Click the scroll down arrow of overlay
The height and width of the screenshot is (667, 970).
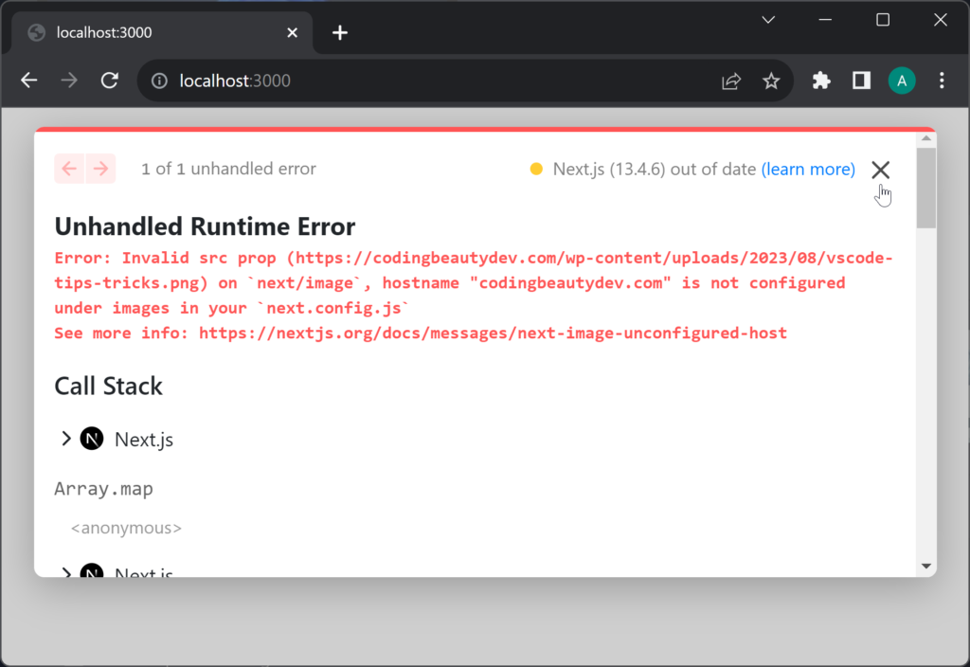tap(926, 567)
